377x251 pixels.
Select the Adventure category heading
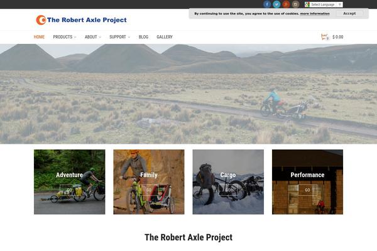coord(69,175)
